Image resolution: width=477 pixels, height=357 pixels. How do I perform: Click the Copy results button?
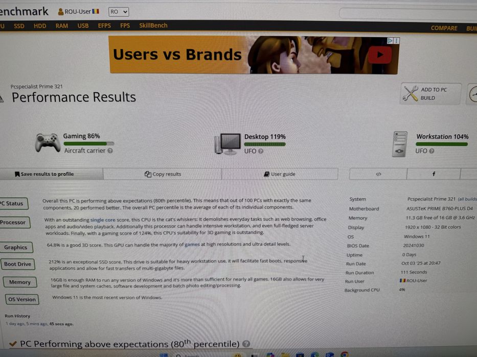[x=163, y=174]
